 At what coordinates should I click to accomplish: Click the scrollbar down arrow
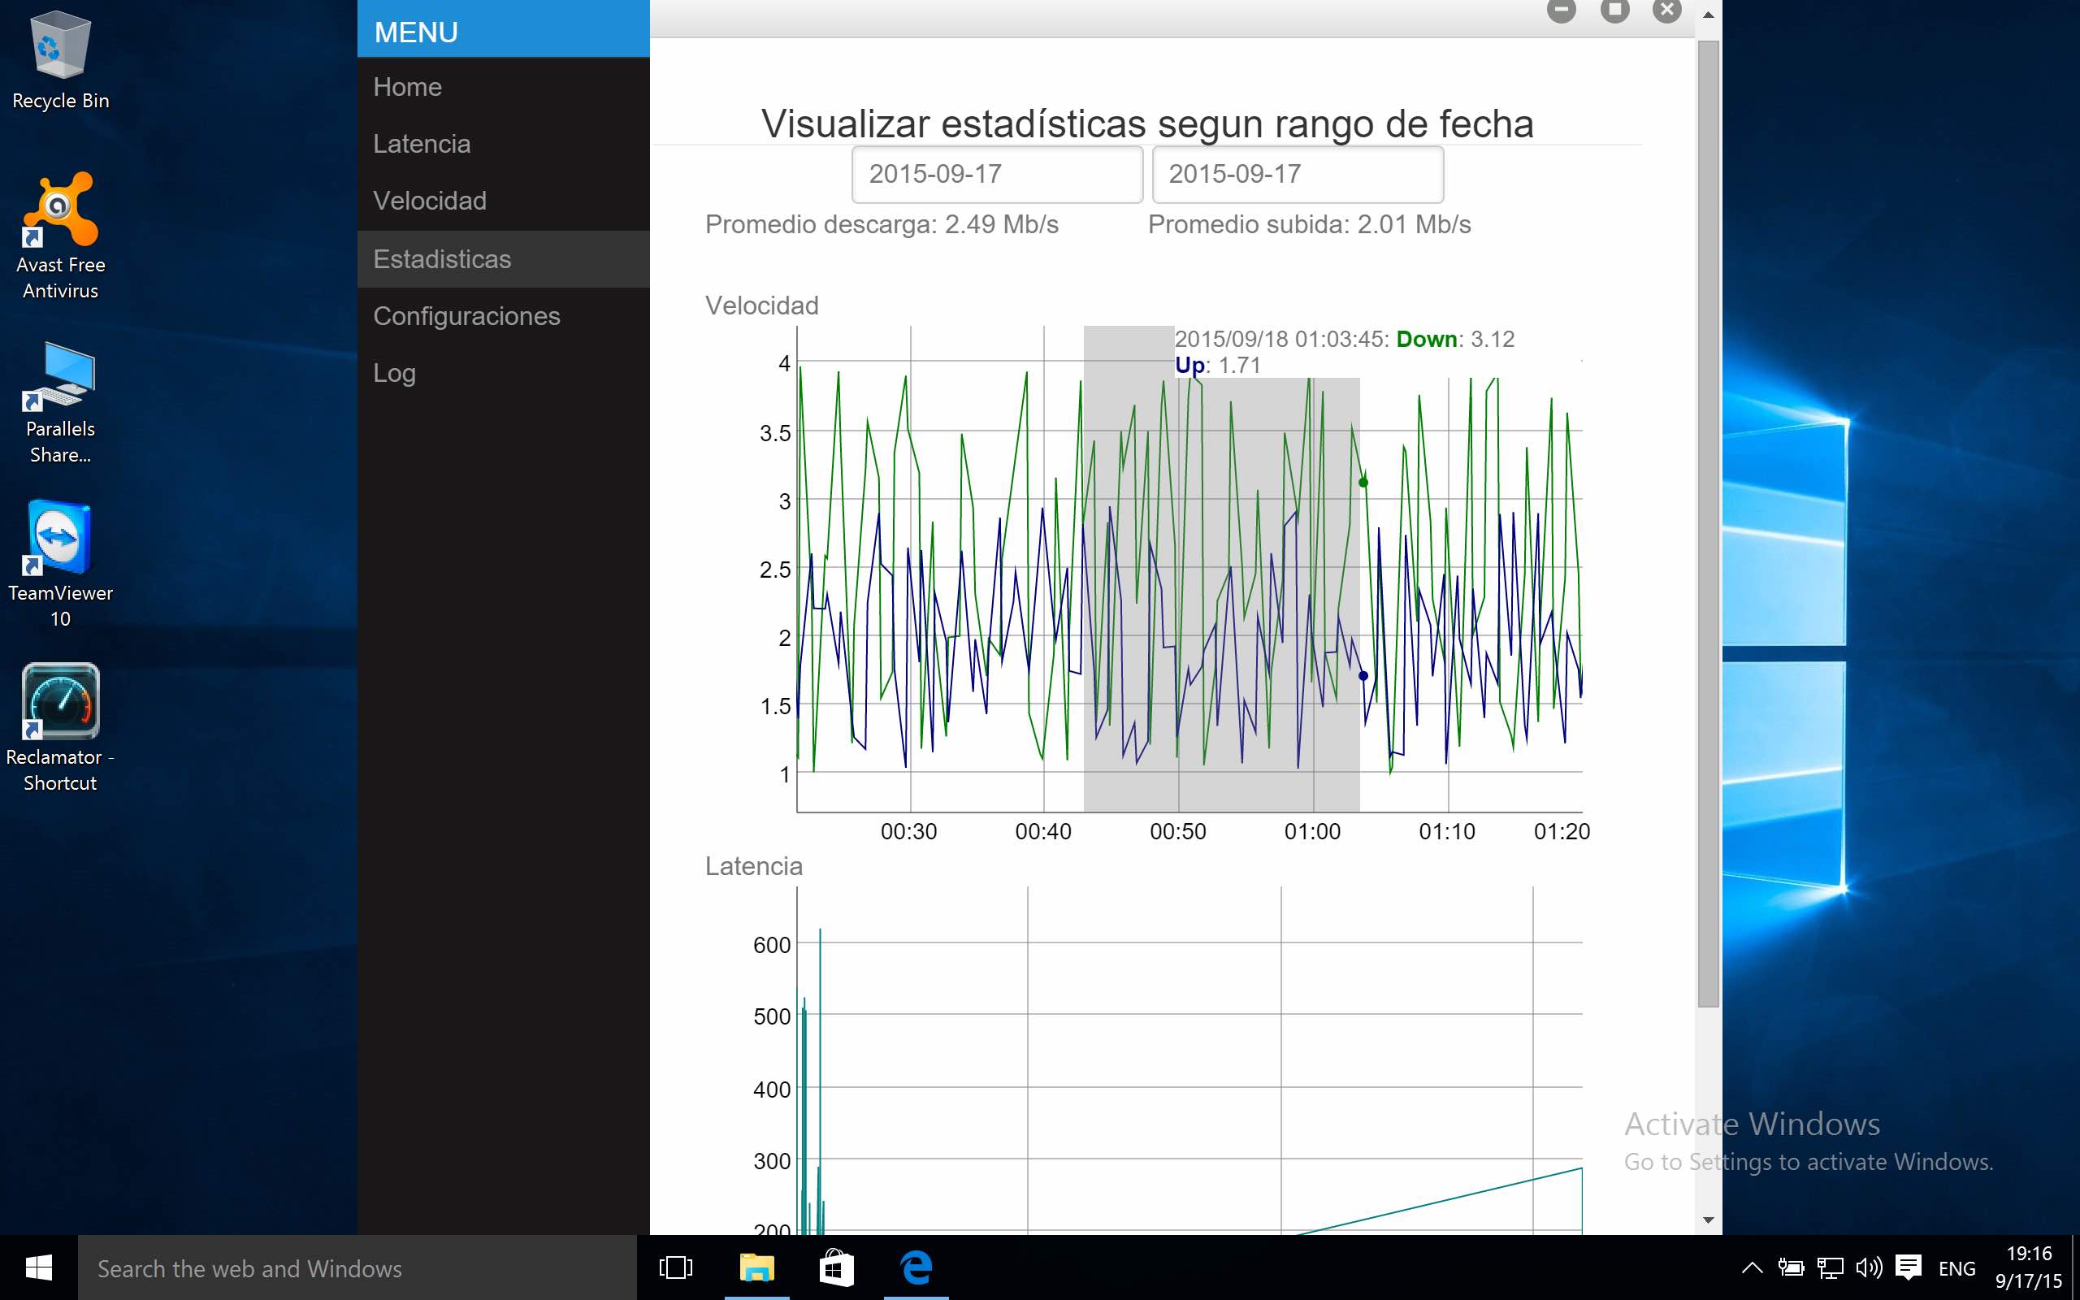(1709, 1220)
